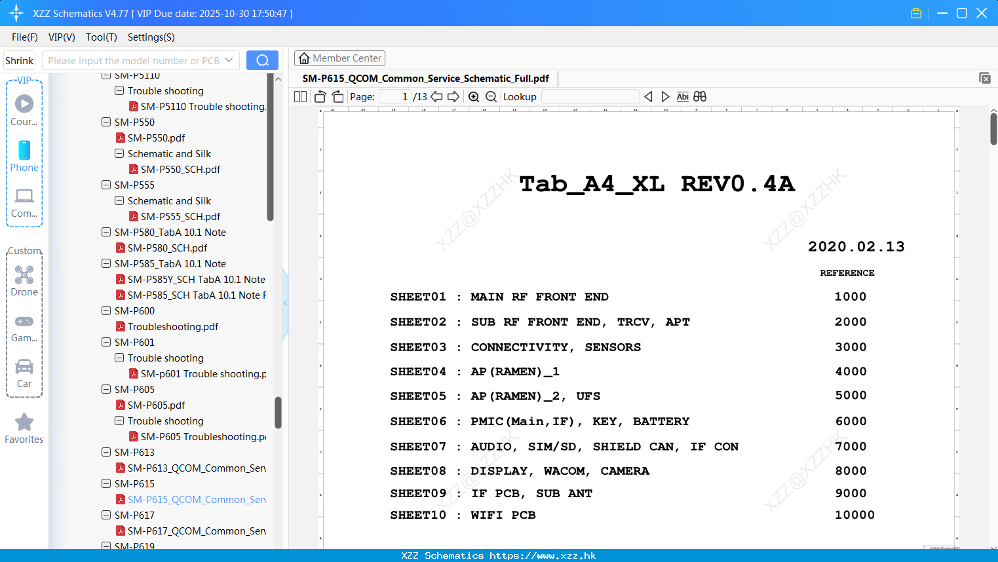Open SM-P550_SCH.pdf file
Screen dimensions: 998x562
[174, 169]
